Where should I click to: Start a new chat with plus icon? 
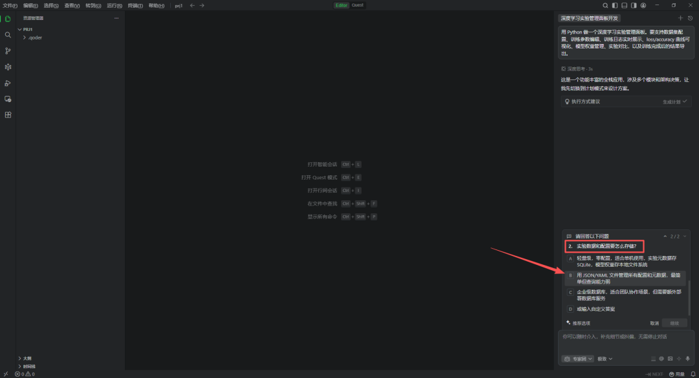[680, 18]
